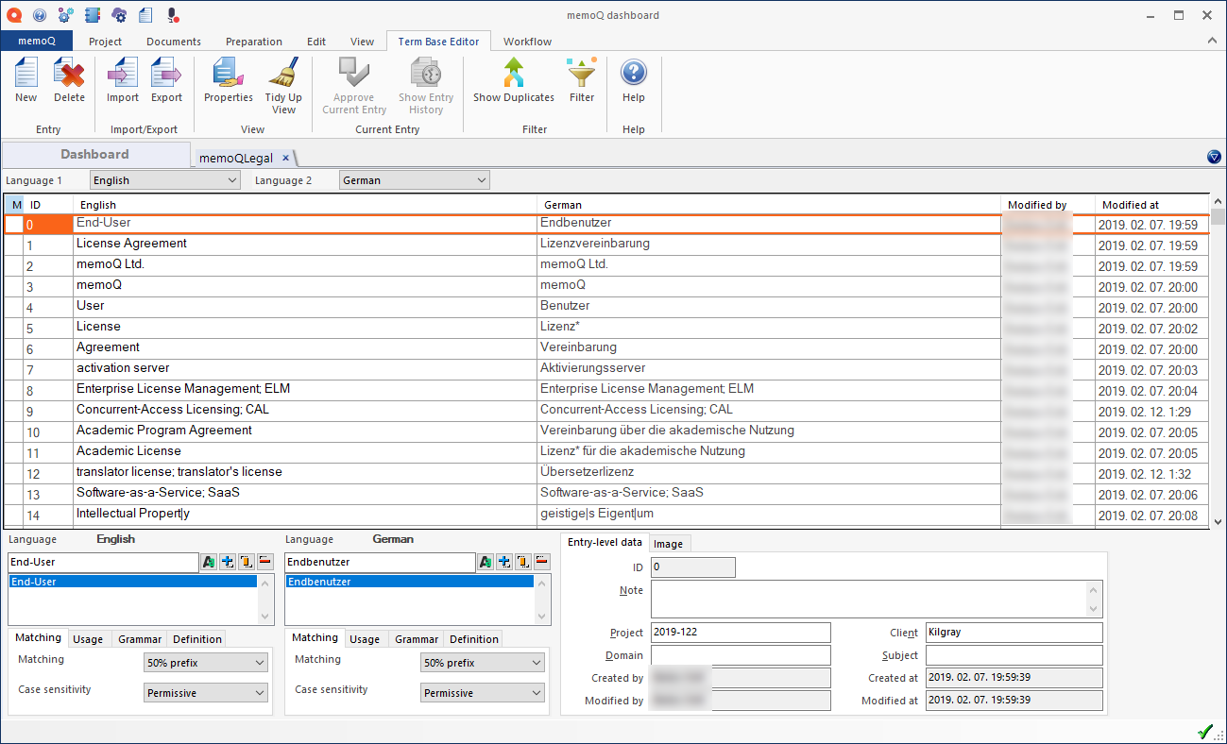The image size is (1227, 744).
Task: Remove the German term with minus icon
Action: tap(542, 562)
